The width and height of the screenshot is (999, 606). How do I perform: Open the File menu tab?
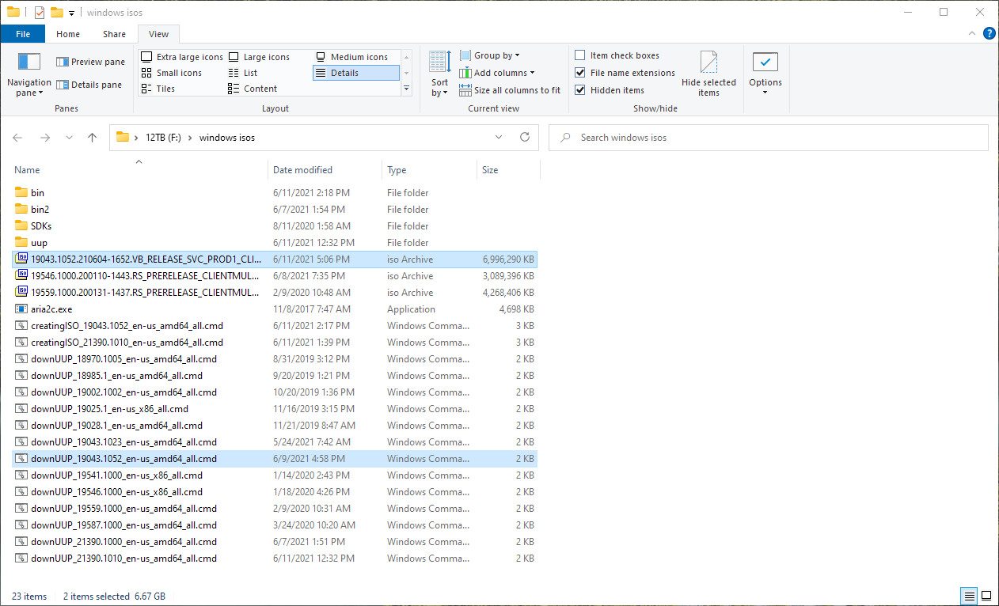(23, 34)
